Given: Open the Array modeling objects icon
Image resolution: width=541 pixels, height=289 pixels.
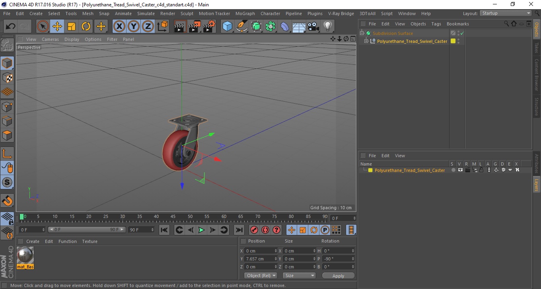Looking at the screenshot, I should (270, 27).
